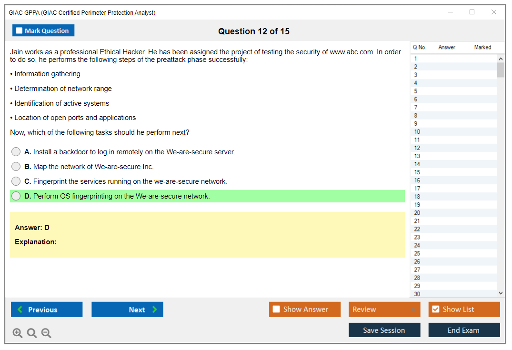Advance to the Next question
This screenshot has height=350, width=512.
127,309
